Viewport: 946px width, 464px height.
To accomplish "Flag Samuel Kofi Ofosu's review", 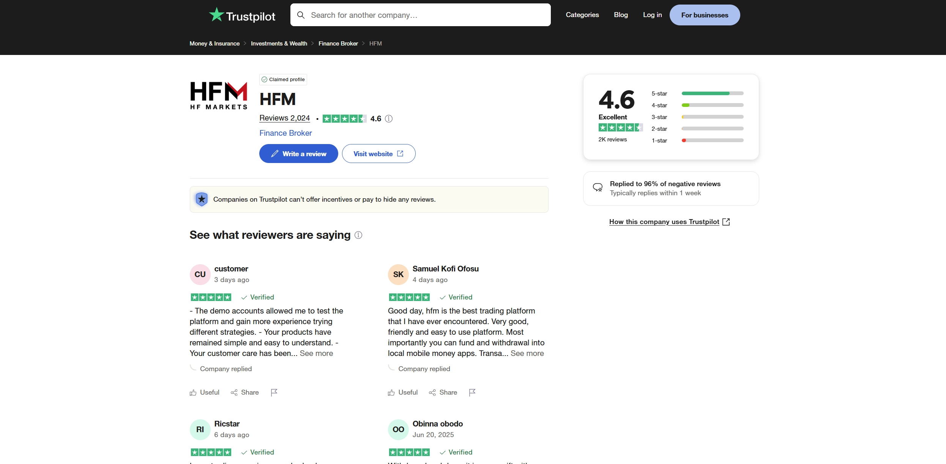I will [x=472, y=392].
